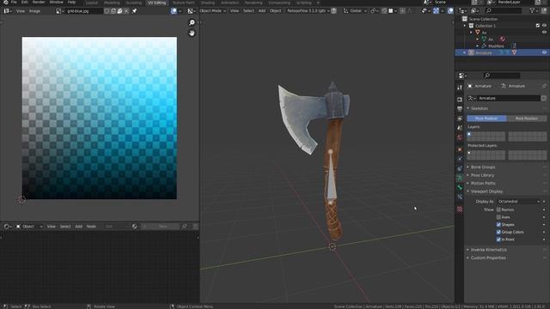Open the Object Constraints properties tab icon
This screenshot has width=550, height=309.
tap(460, 168)
